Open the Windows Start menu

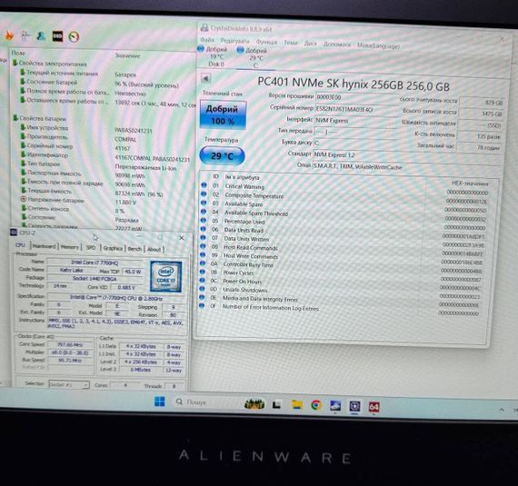point(160,402)
